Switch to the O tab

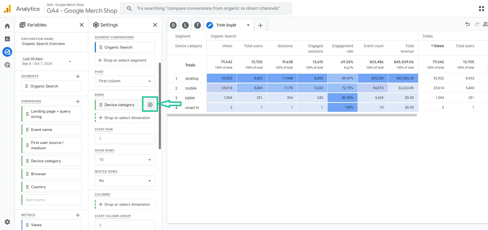point(173,25)
